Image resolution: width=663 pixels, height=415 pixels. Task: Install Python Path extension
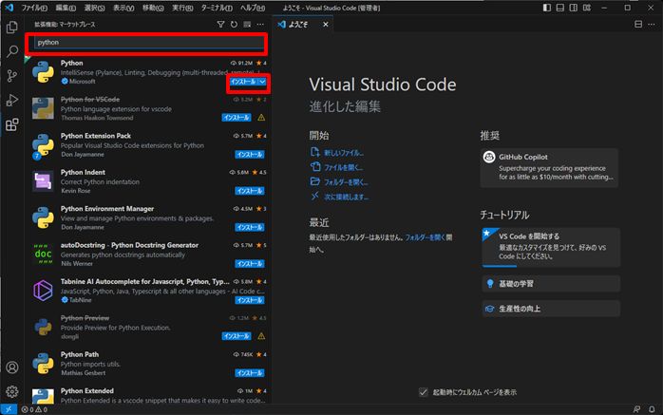click(x=250, y=372)
